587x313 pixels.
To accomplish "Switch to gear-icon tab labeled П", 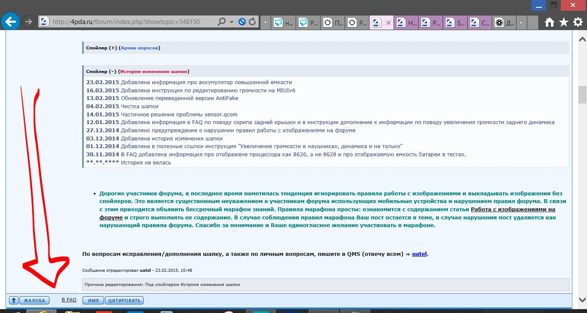I will [x=333, y=22].
